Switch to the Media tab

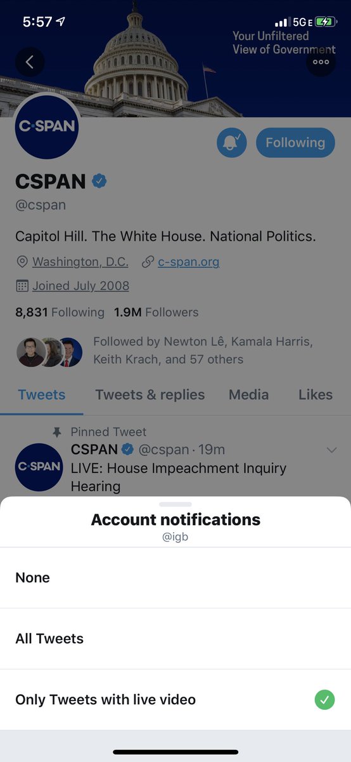coord(248,394)
